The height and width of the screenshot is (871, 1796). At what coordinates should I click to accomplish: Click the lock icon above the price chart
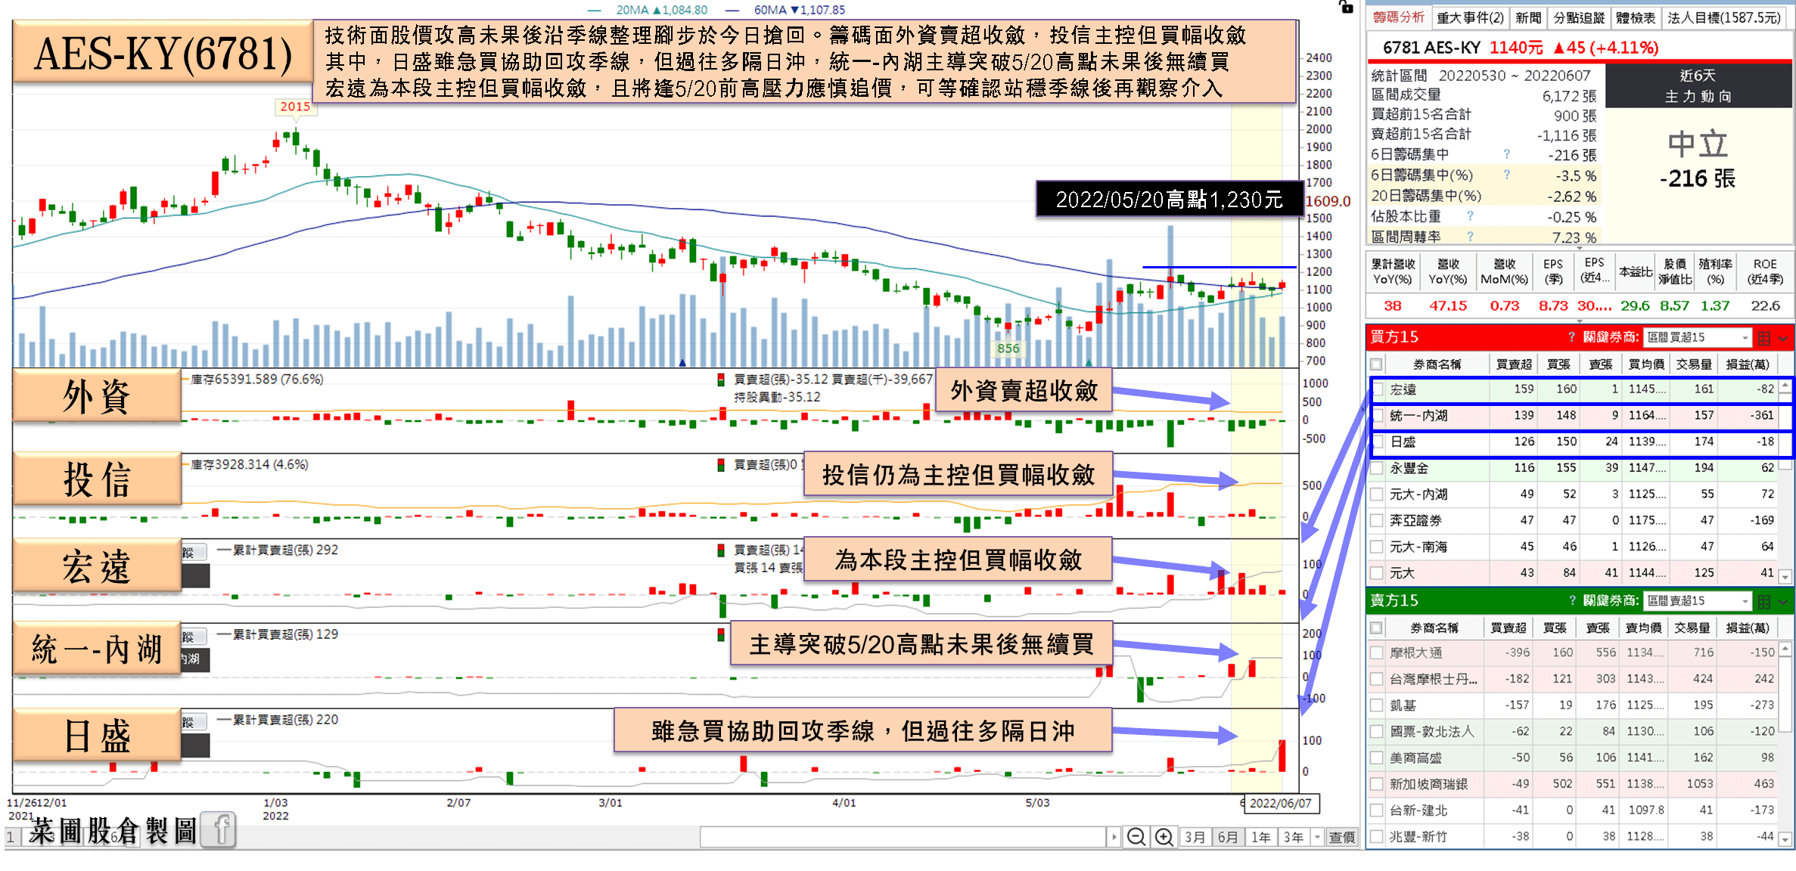coord(1347,7)
